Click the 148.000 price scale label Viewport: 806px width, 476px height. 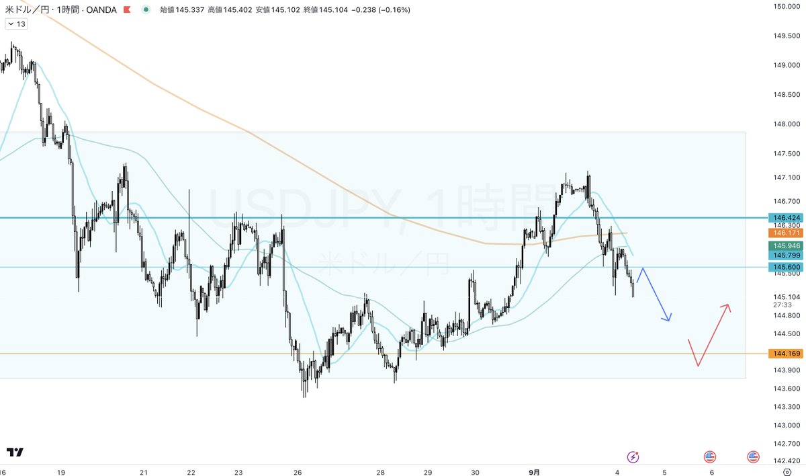(786, 124)
